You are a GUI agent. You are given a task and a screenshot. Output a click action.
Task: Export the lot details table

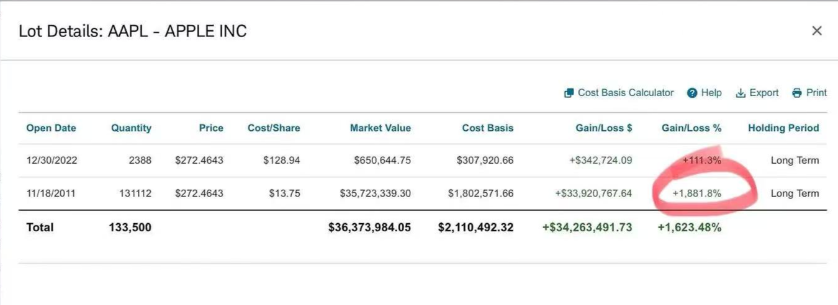764,93
